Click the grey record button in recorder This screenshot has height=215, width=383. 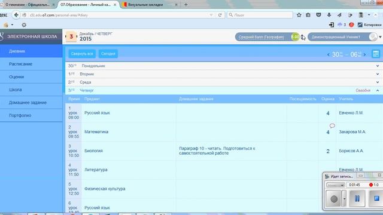(334, 199)
